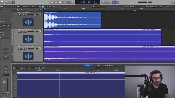Mute the Grimey_Crate_Kick_2 track
Image resolution: width=175 pixels, height=98 pixels.
[19, 15]
